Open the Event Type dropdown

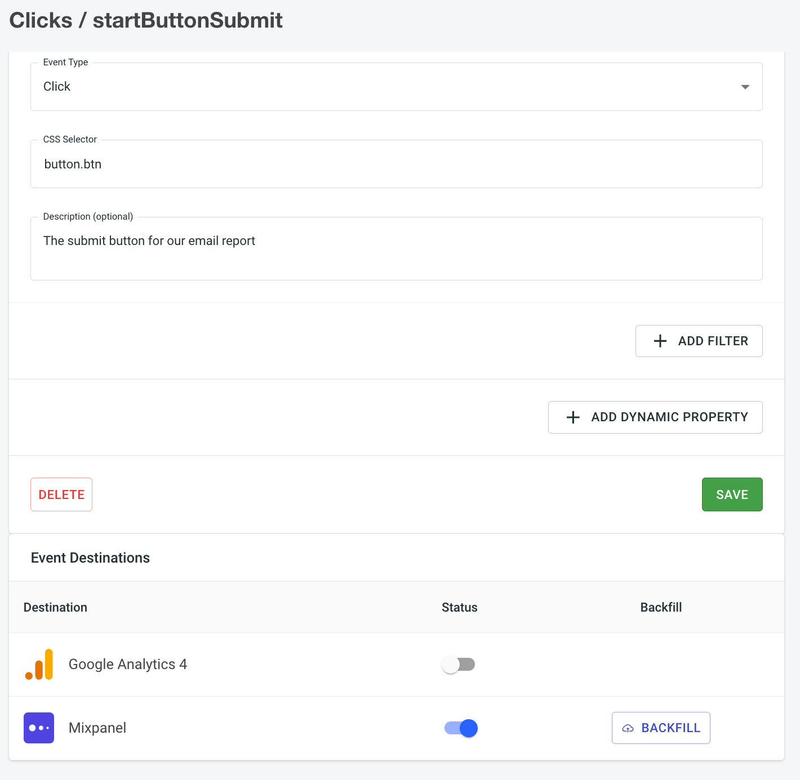(x=745, y=87)
